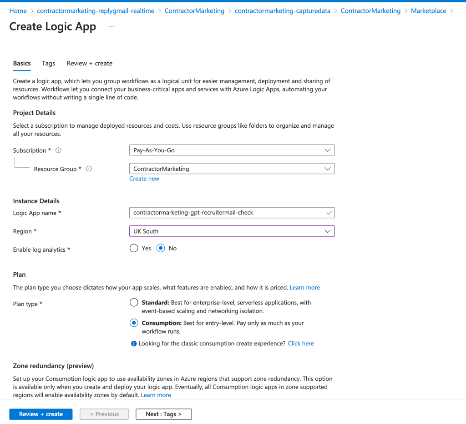
Task: Go to Home in the breadcrumb
Action: [18, 11]
